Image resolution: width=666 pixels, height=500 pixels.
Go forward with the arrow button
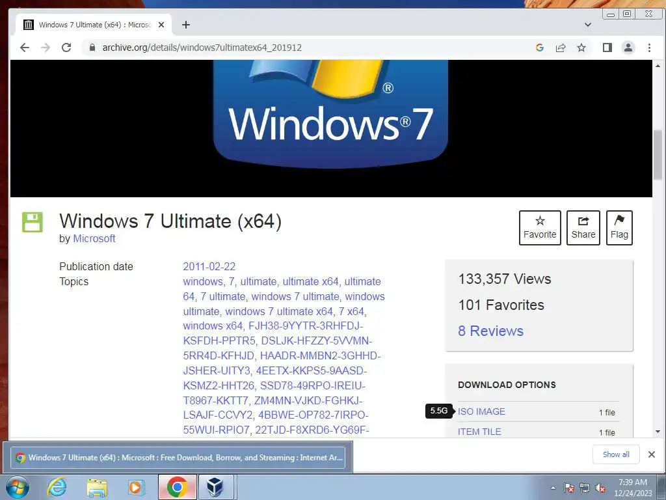click(x=46, y=48)
